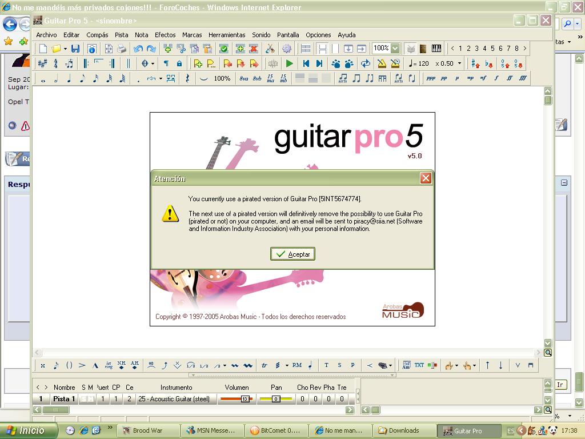585x439 pixels.
Task: Open the Compás menu
Action: tap(97, 35)
